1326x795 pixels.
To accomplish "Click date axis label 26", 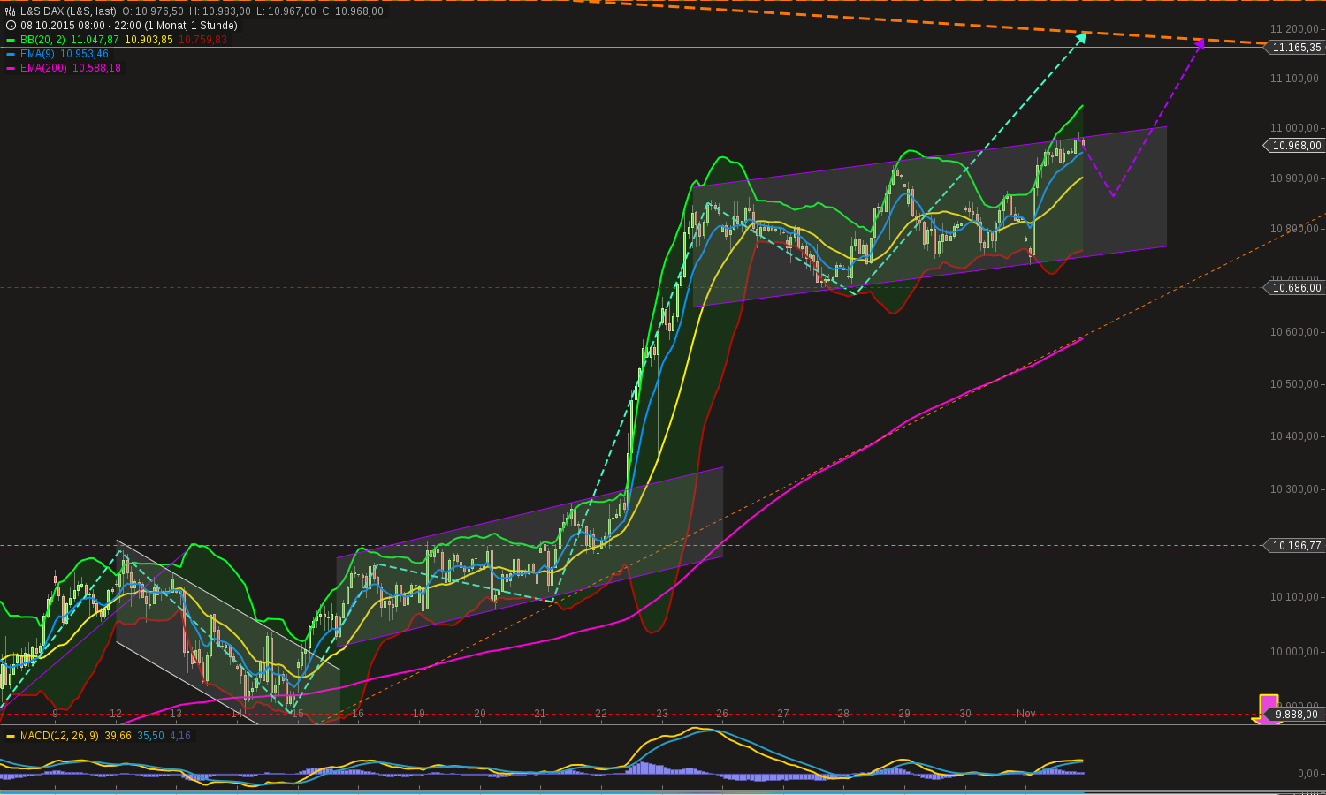I will pyautogui.click(x=722, y=714).
